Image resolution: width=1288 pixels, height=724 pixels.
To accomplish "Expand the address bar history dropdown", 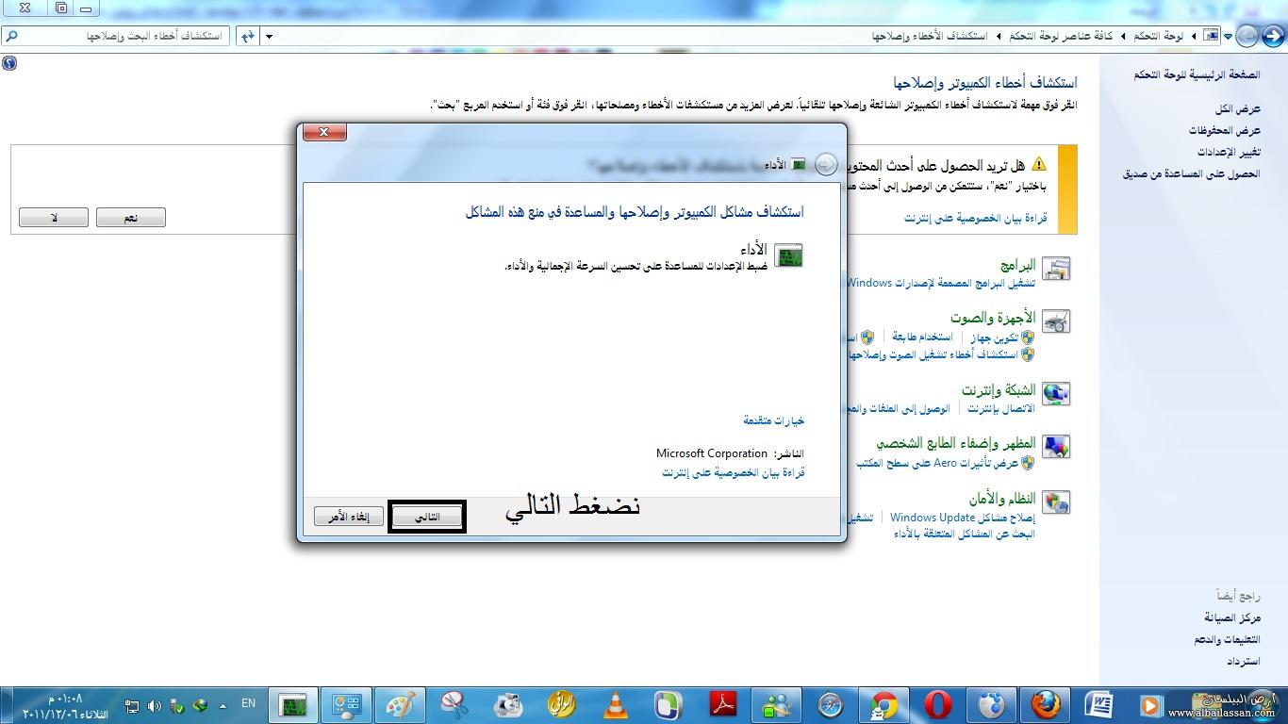I will coord(269,36).
